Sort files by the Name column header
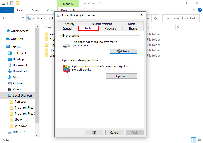 (48, 27)
